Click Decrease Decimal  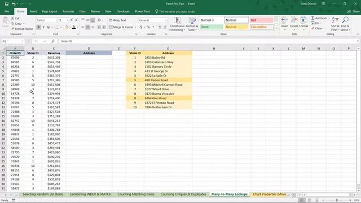coord(165,27)
